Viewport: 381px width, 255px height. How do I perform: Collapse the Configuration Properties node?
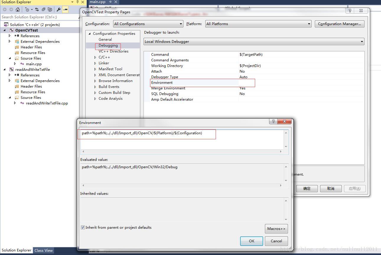(x=90, y=34)
